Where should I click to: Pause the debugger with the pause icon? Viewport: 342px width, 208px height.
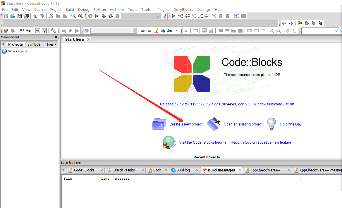[221, 16]
